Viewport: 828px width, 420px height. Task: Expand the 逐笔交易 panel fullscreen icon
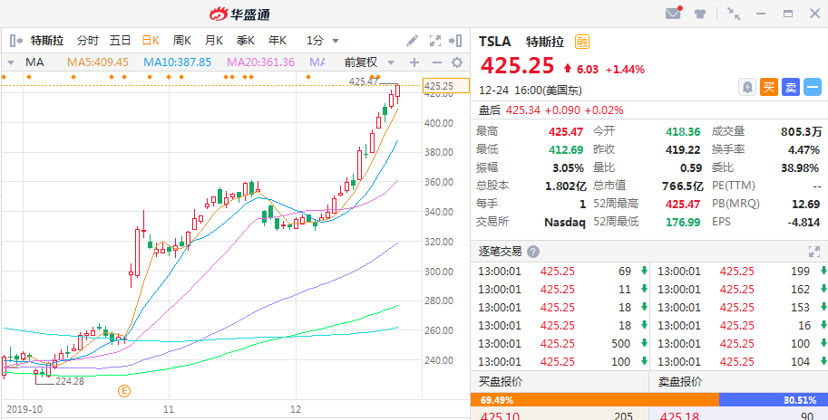coord(813,252)
